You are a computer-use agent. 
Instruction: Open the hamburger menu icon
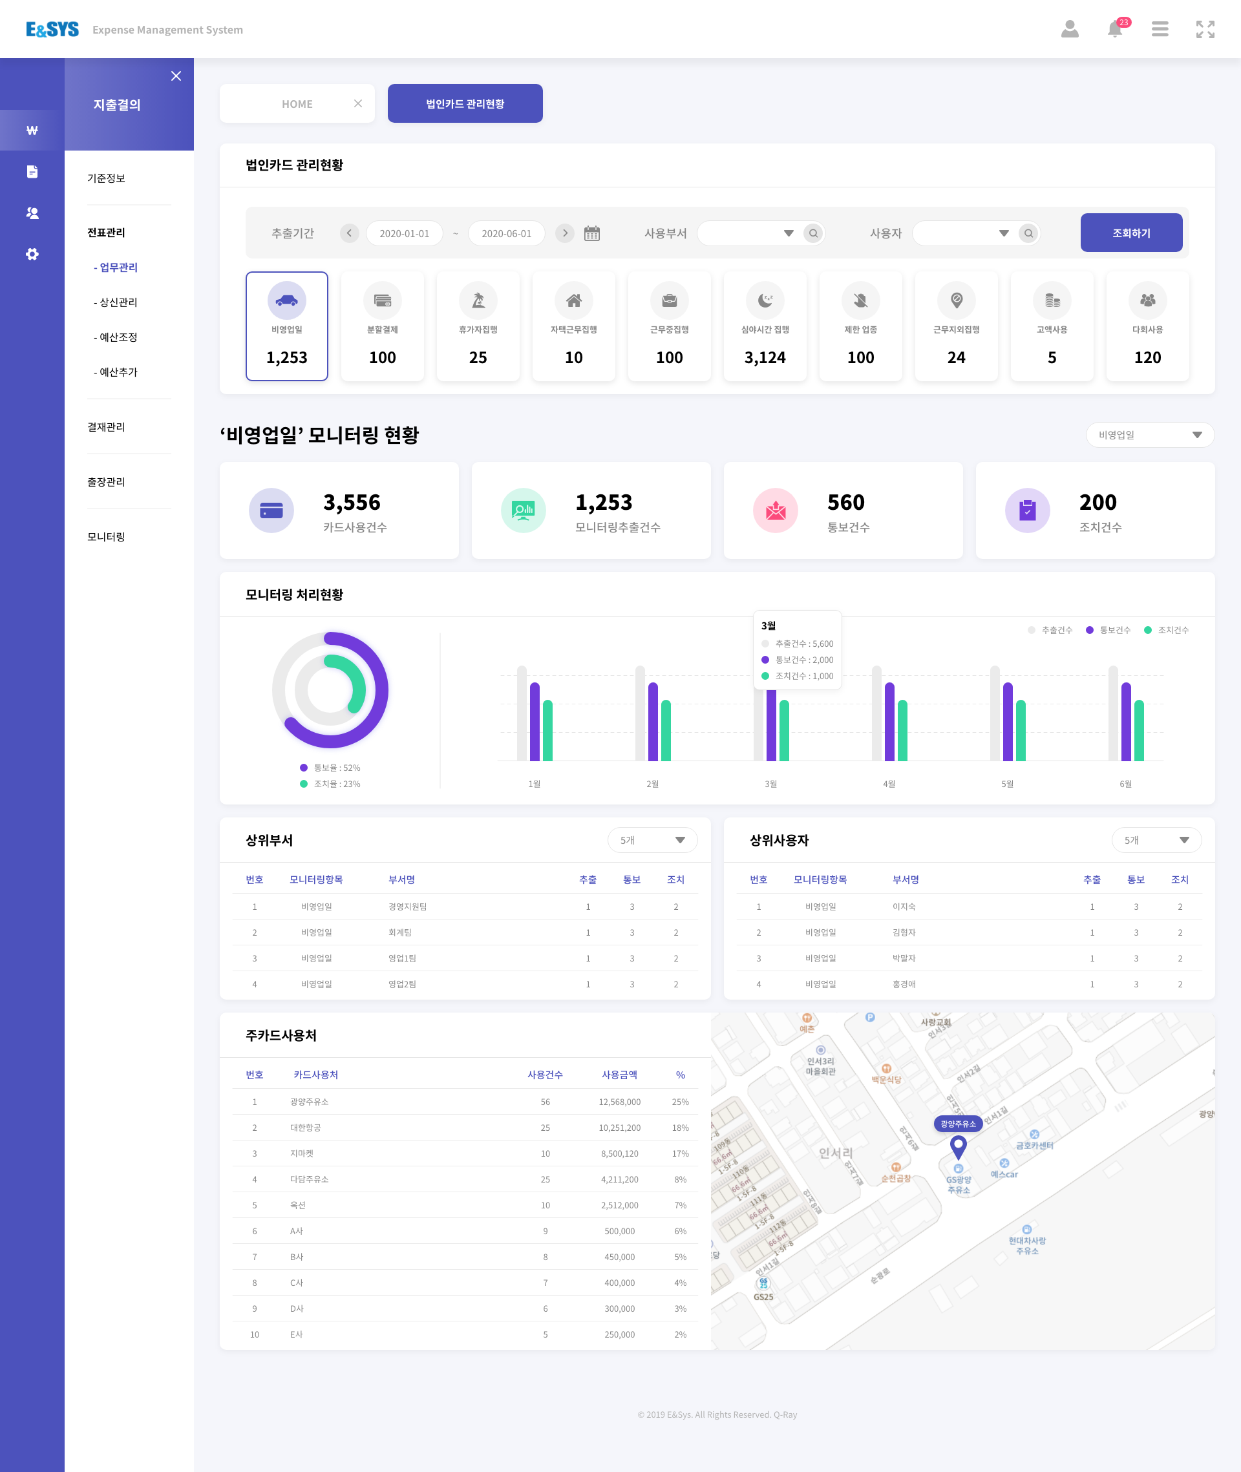1160,30
